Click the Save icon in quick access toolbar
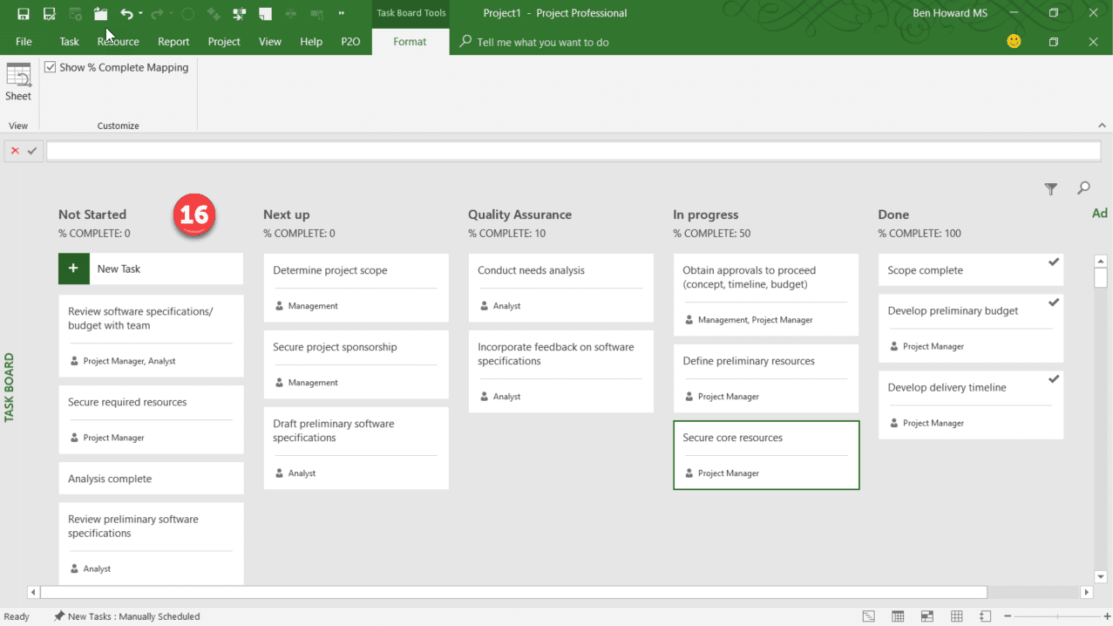The width and height of the screenshot is (1113, 626). [24, 13]
